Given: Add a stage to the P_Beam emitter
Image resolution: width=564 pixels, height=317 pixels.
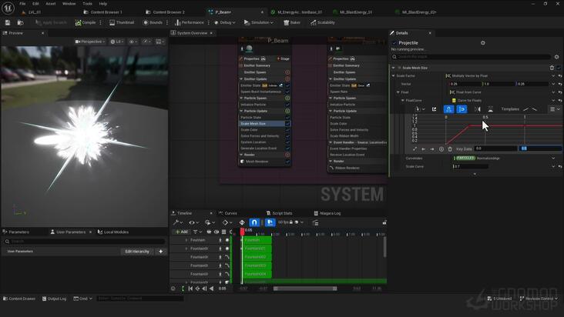Looking at the screenshot, I should click(283, 58).
